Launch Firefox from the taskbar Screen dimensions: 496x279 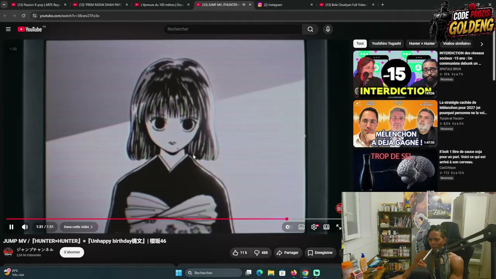[x=294, y=273]
